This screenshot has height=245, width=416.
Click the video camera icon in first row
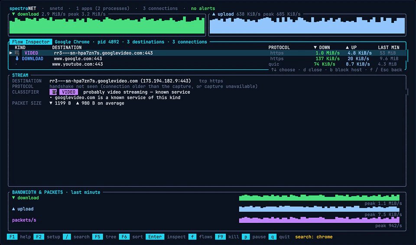click(x=17, y=53)
